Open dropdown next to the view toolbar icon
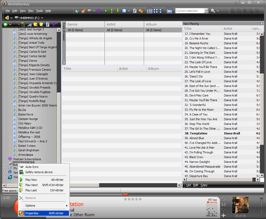 tap(129, 11)
